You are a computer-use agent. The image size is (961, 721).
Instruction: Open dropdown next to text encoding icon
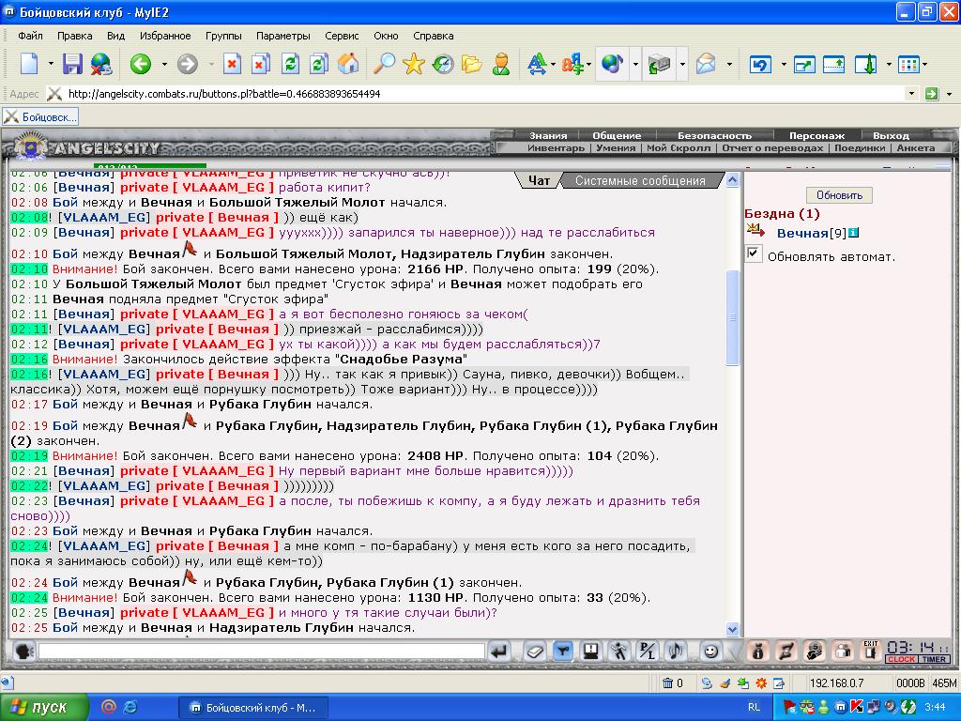[588, 63]
